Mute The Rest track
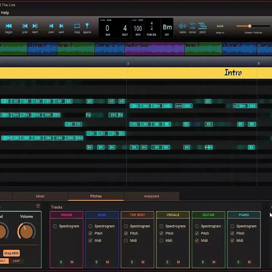 pos(143,262)
